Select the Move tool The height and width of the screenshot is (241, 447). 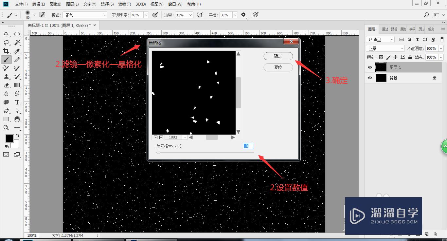[x=6, y=34]
